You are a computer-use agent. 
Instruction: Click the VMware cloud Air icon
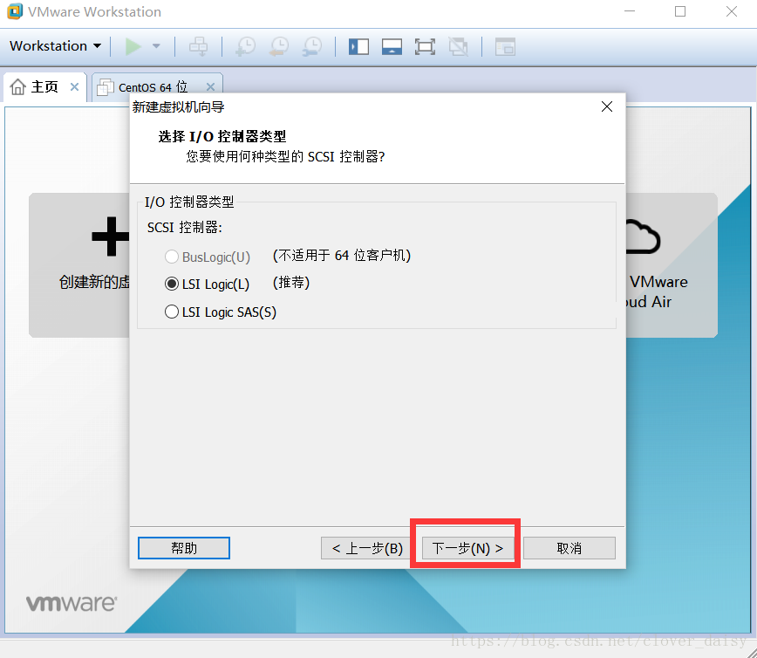click(x=643, y=236)
